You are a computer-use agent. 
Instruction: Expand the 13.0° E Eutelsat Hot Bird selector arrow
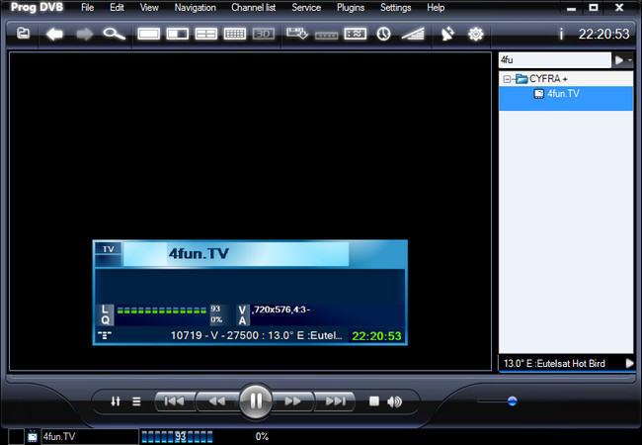[x=629, y=364]
